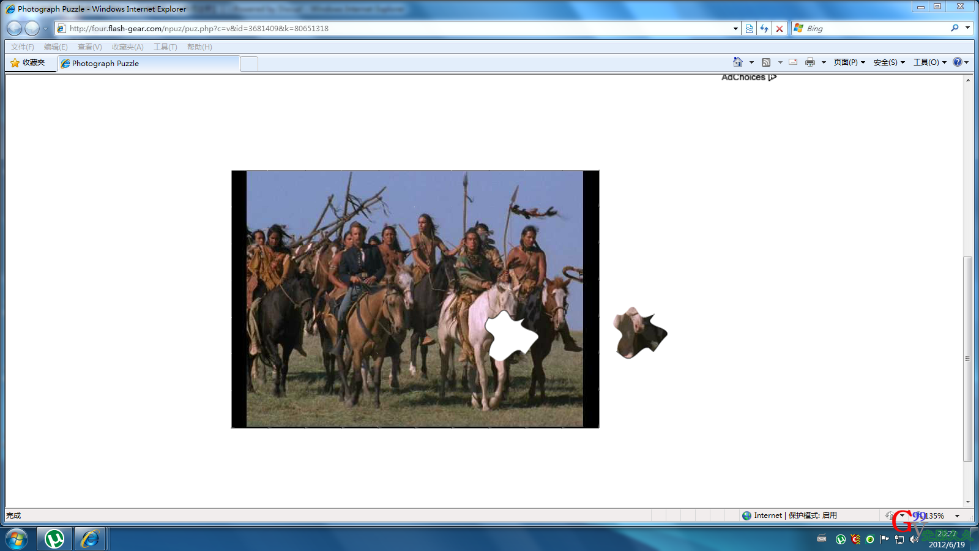
Task: Click the Stop loading red X icon
Action: [780, 29]
